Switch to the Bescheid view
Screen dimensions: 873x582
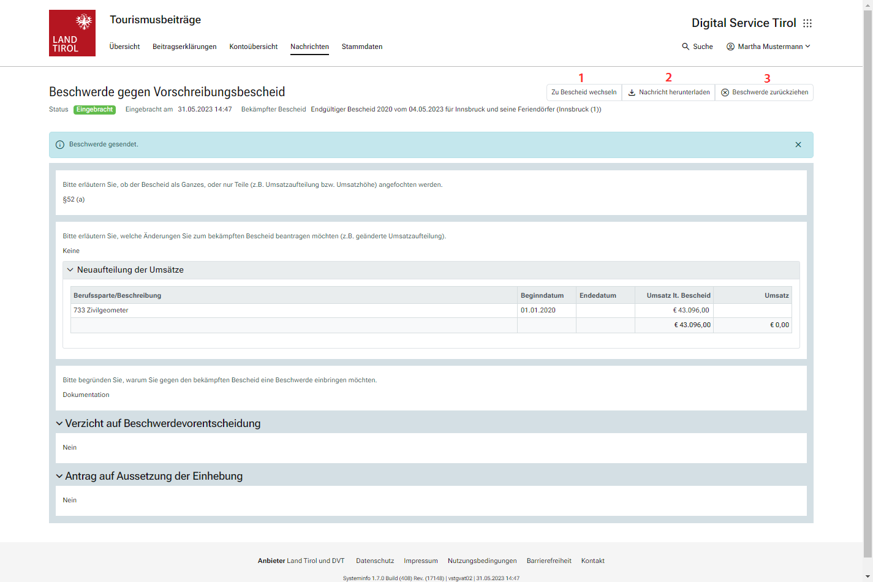584,93
